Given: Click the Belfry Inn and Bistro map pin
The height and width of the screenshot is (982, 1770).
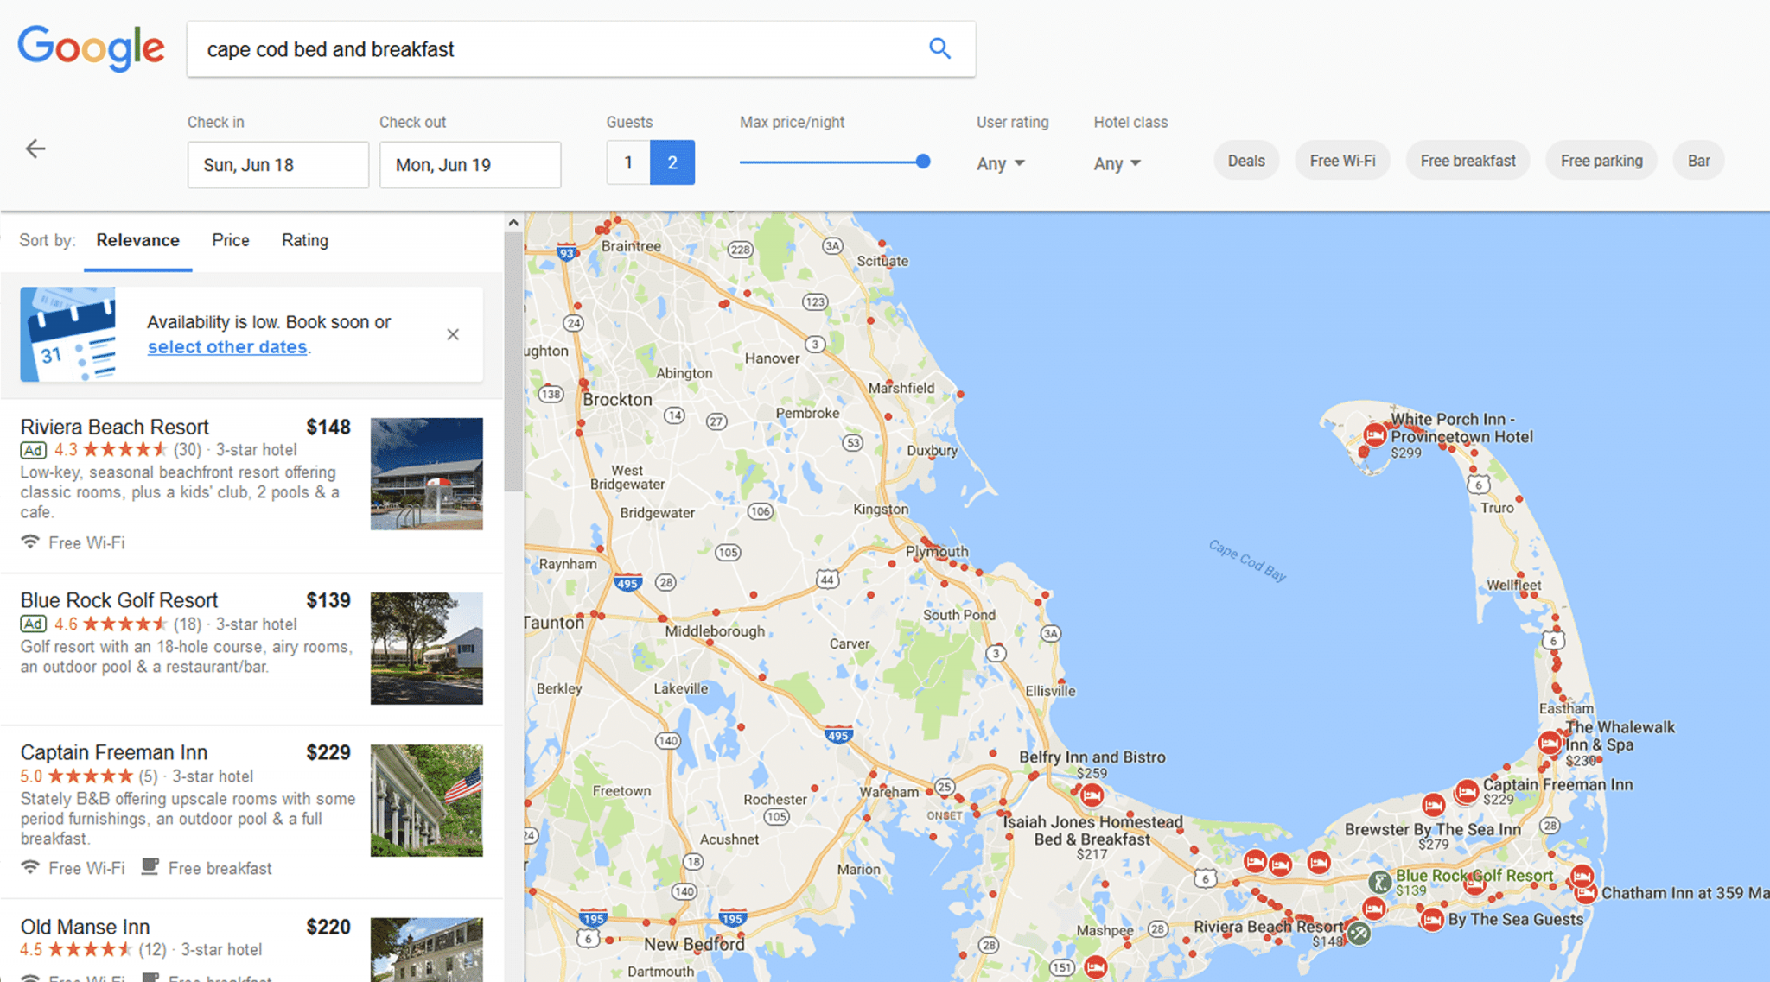Looking at the screenshot, I should (1092, 794).
